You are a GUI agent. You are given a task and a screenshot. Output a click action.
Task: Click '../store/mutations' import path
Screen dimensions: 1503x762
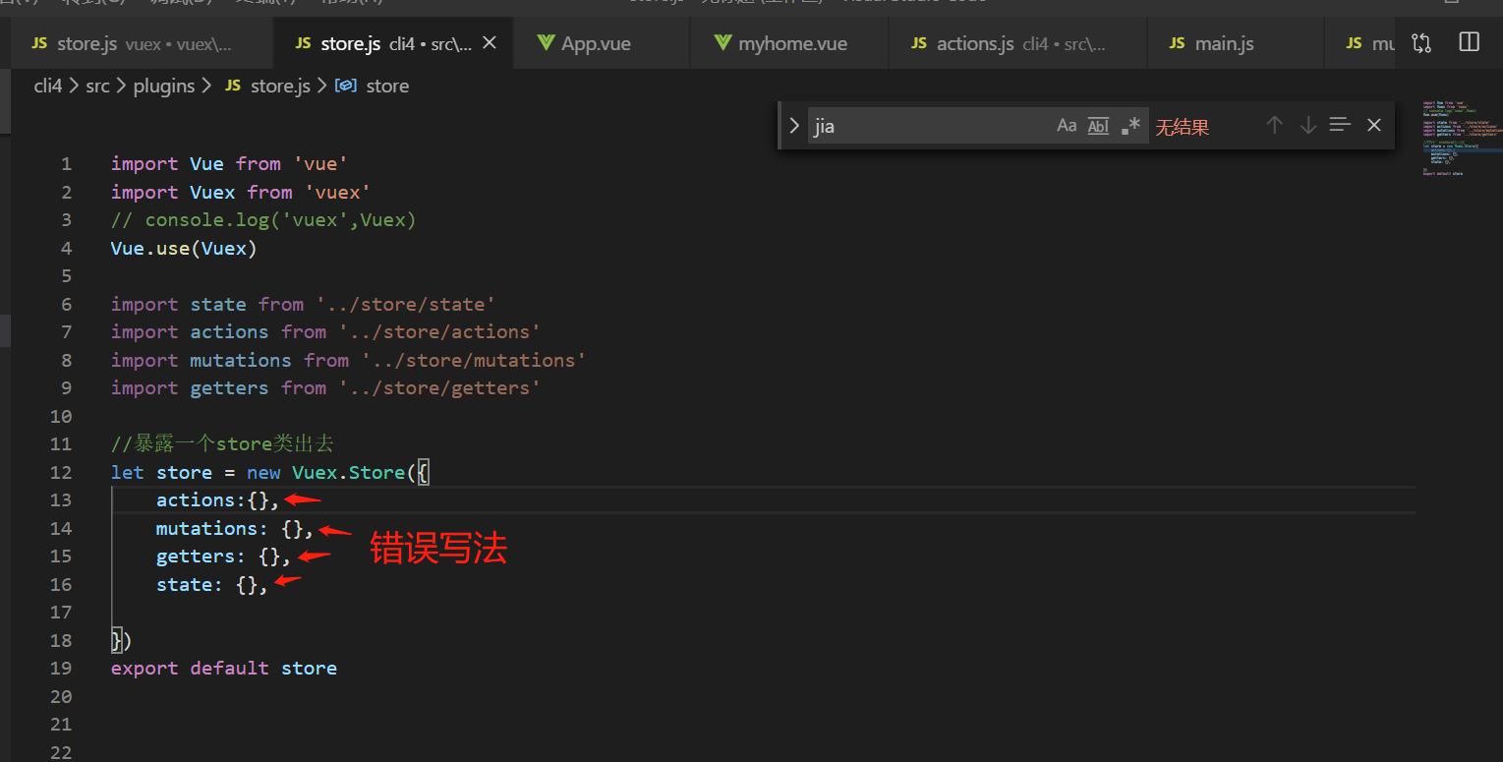474,360
